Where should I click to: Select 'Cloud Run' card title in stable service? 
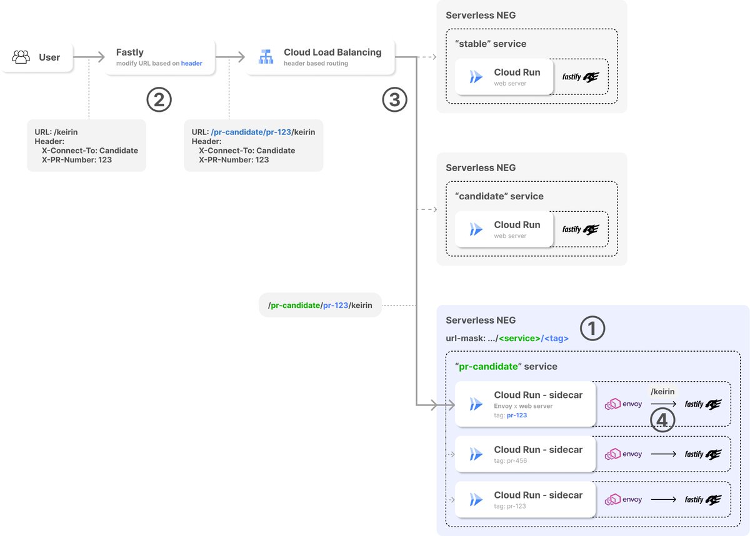(x=517, y=72)
